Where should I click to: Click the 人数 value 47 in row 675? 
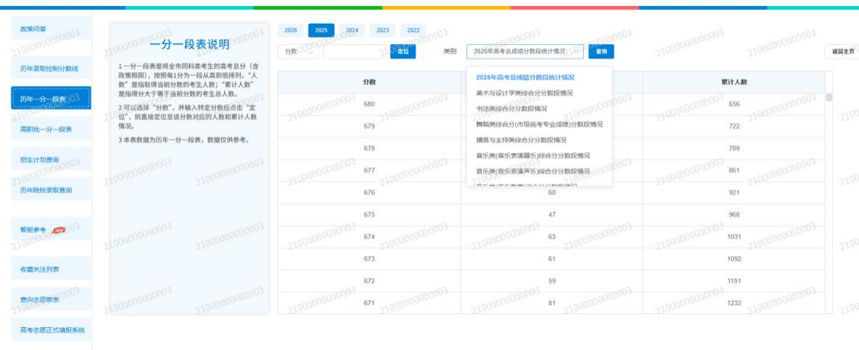[x=552, y=215]
